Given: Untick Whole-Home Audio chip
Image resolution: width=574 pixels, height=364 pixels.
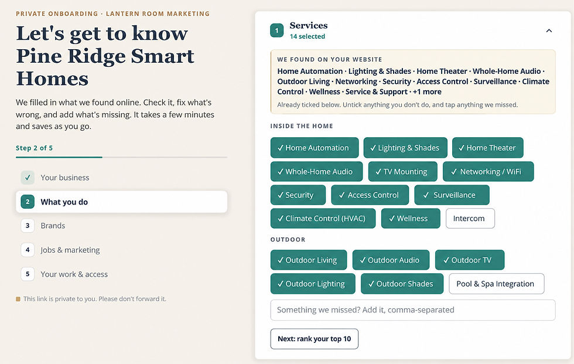Looking at the screenshot, I should pos(316,171).
